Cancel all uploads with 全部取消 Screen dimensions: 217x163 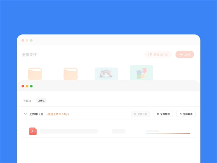[x=186, y=114]
